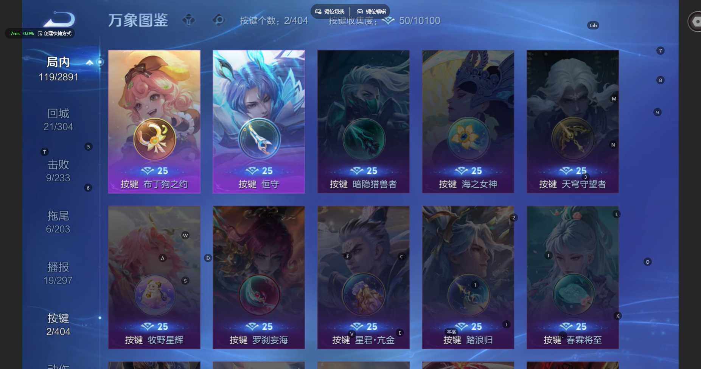Screen dimensions: 701x369
Task: Select the 天穹守望者 card
Action: 573,122
